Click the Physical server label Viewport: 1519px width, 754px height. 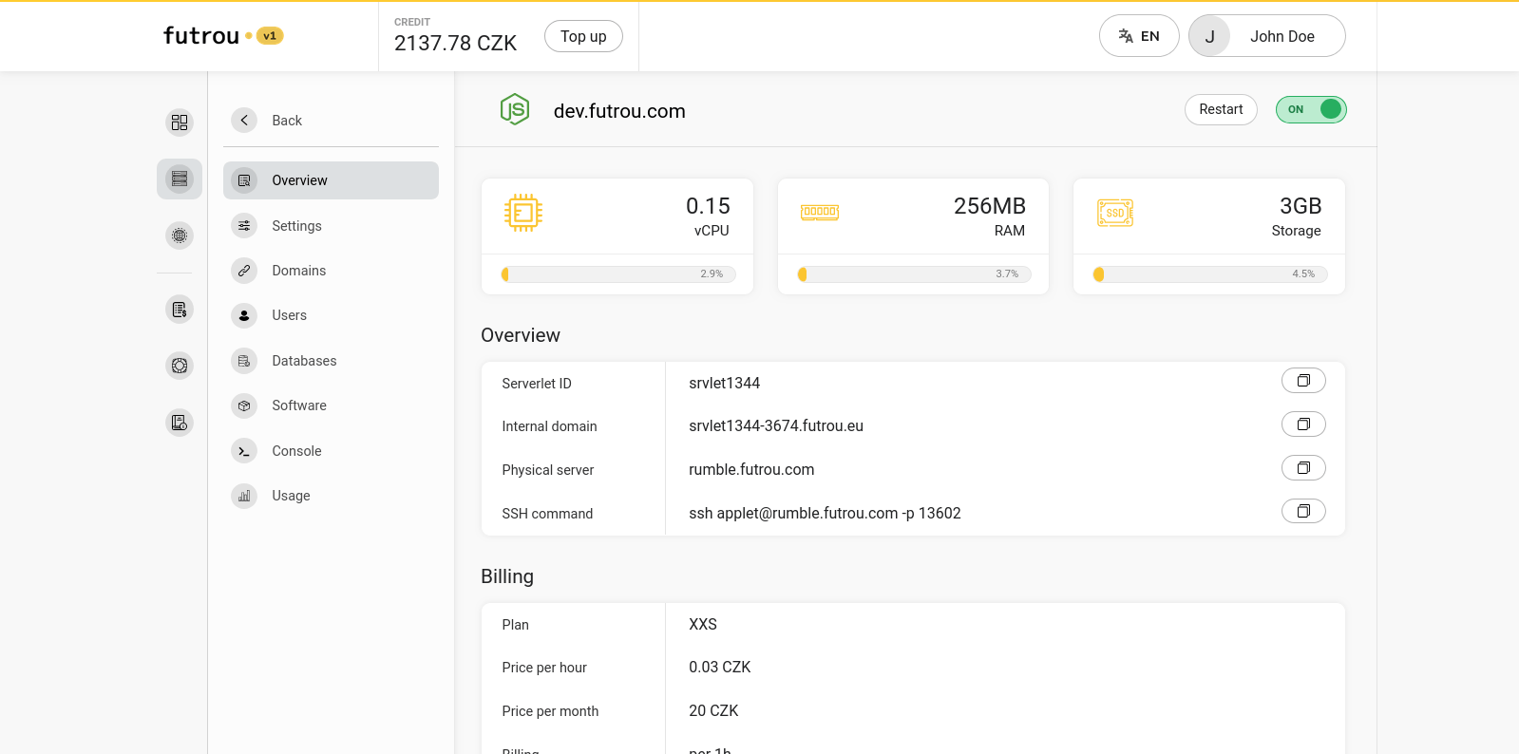[548, 470]
